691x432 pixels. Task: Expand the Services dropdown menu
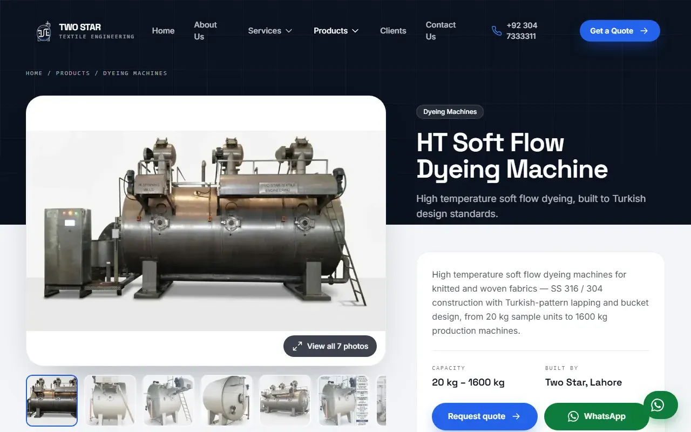tap(270, 31)
